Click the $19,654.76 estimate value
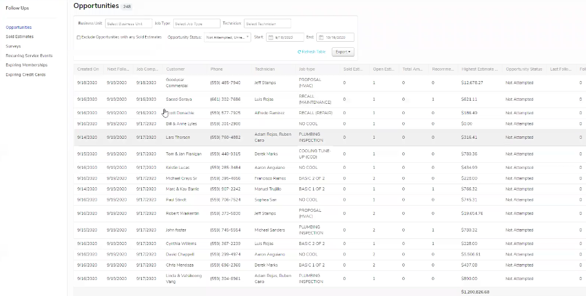The width and height of the screenshot is (586, 296). [472, 214]
